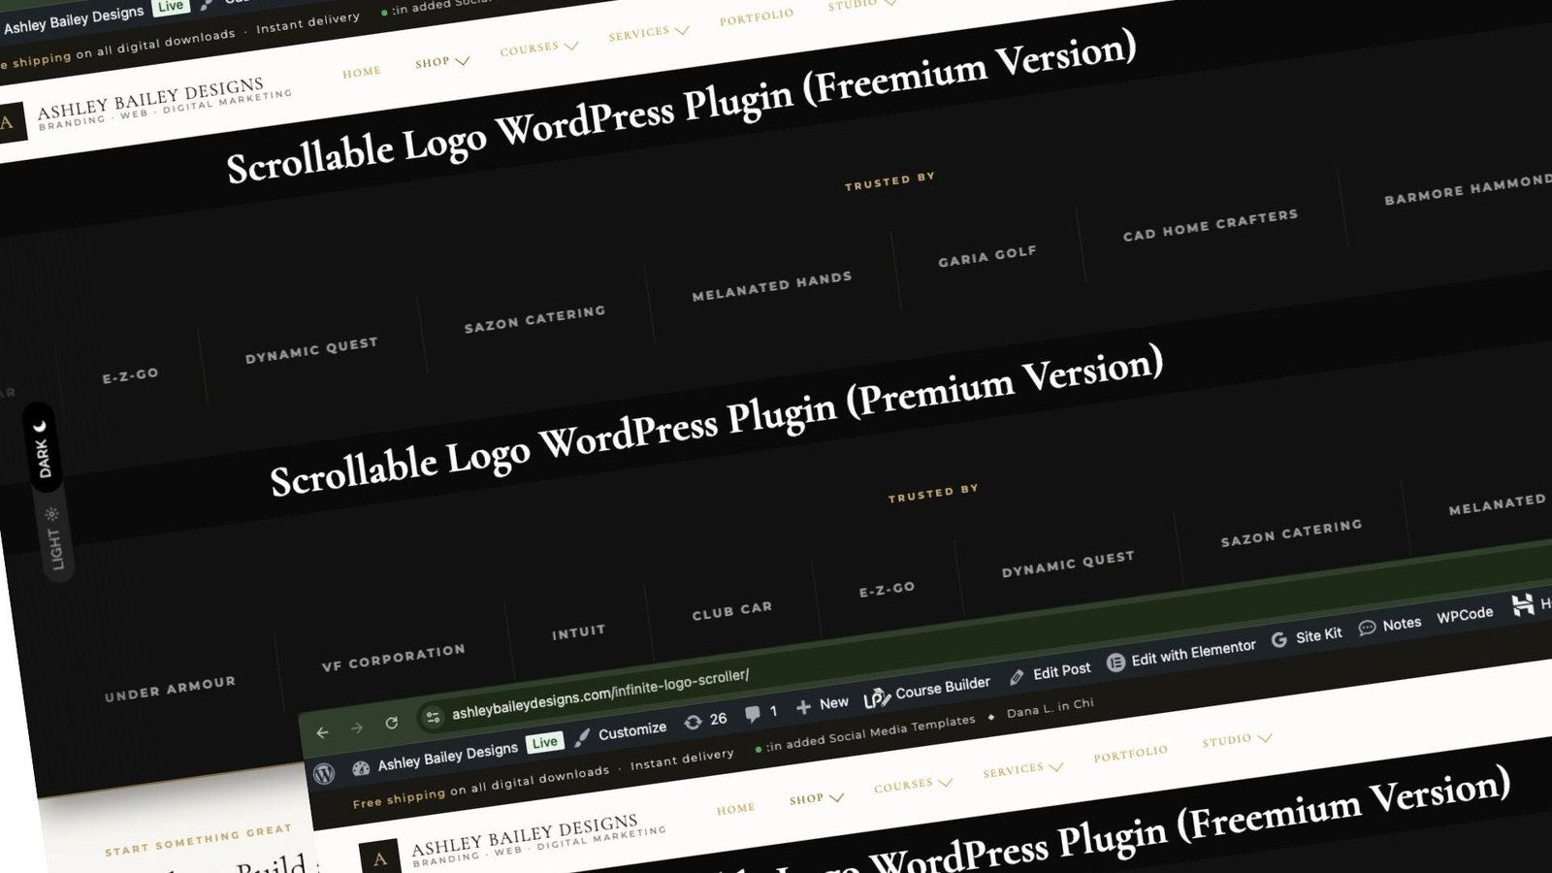
Task: Expand COURSES dropdown in the front window
Action: [914, 785]
